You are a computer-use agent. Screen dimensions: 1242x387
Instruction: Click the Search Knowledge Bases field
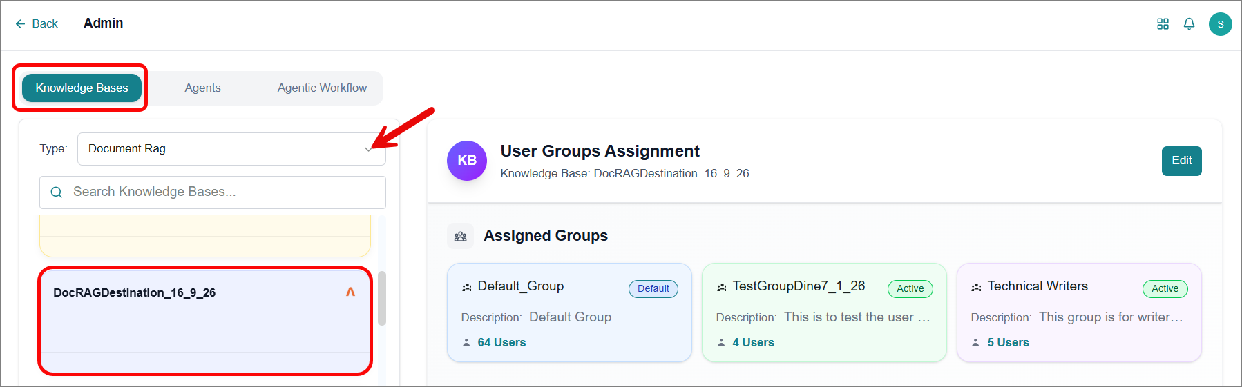tap(213, 192)
